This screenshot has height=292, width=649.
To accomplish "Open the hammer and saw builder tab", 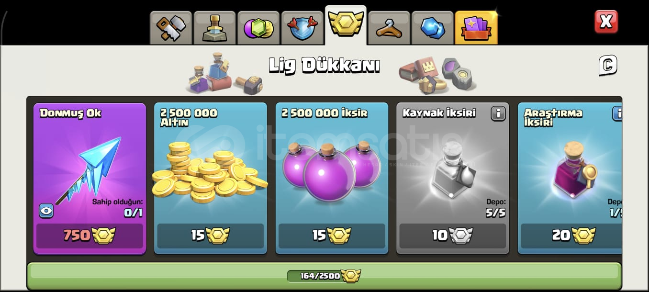I will tap(171, 28).
